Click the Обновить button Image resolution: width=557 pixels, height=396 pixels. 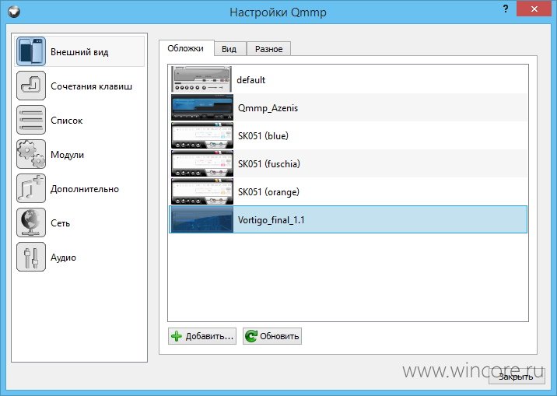tap(272, 336)
